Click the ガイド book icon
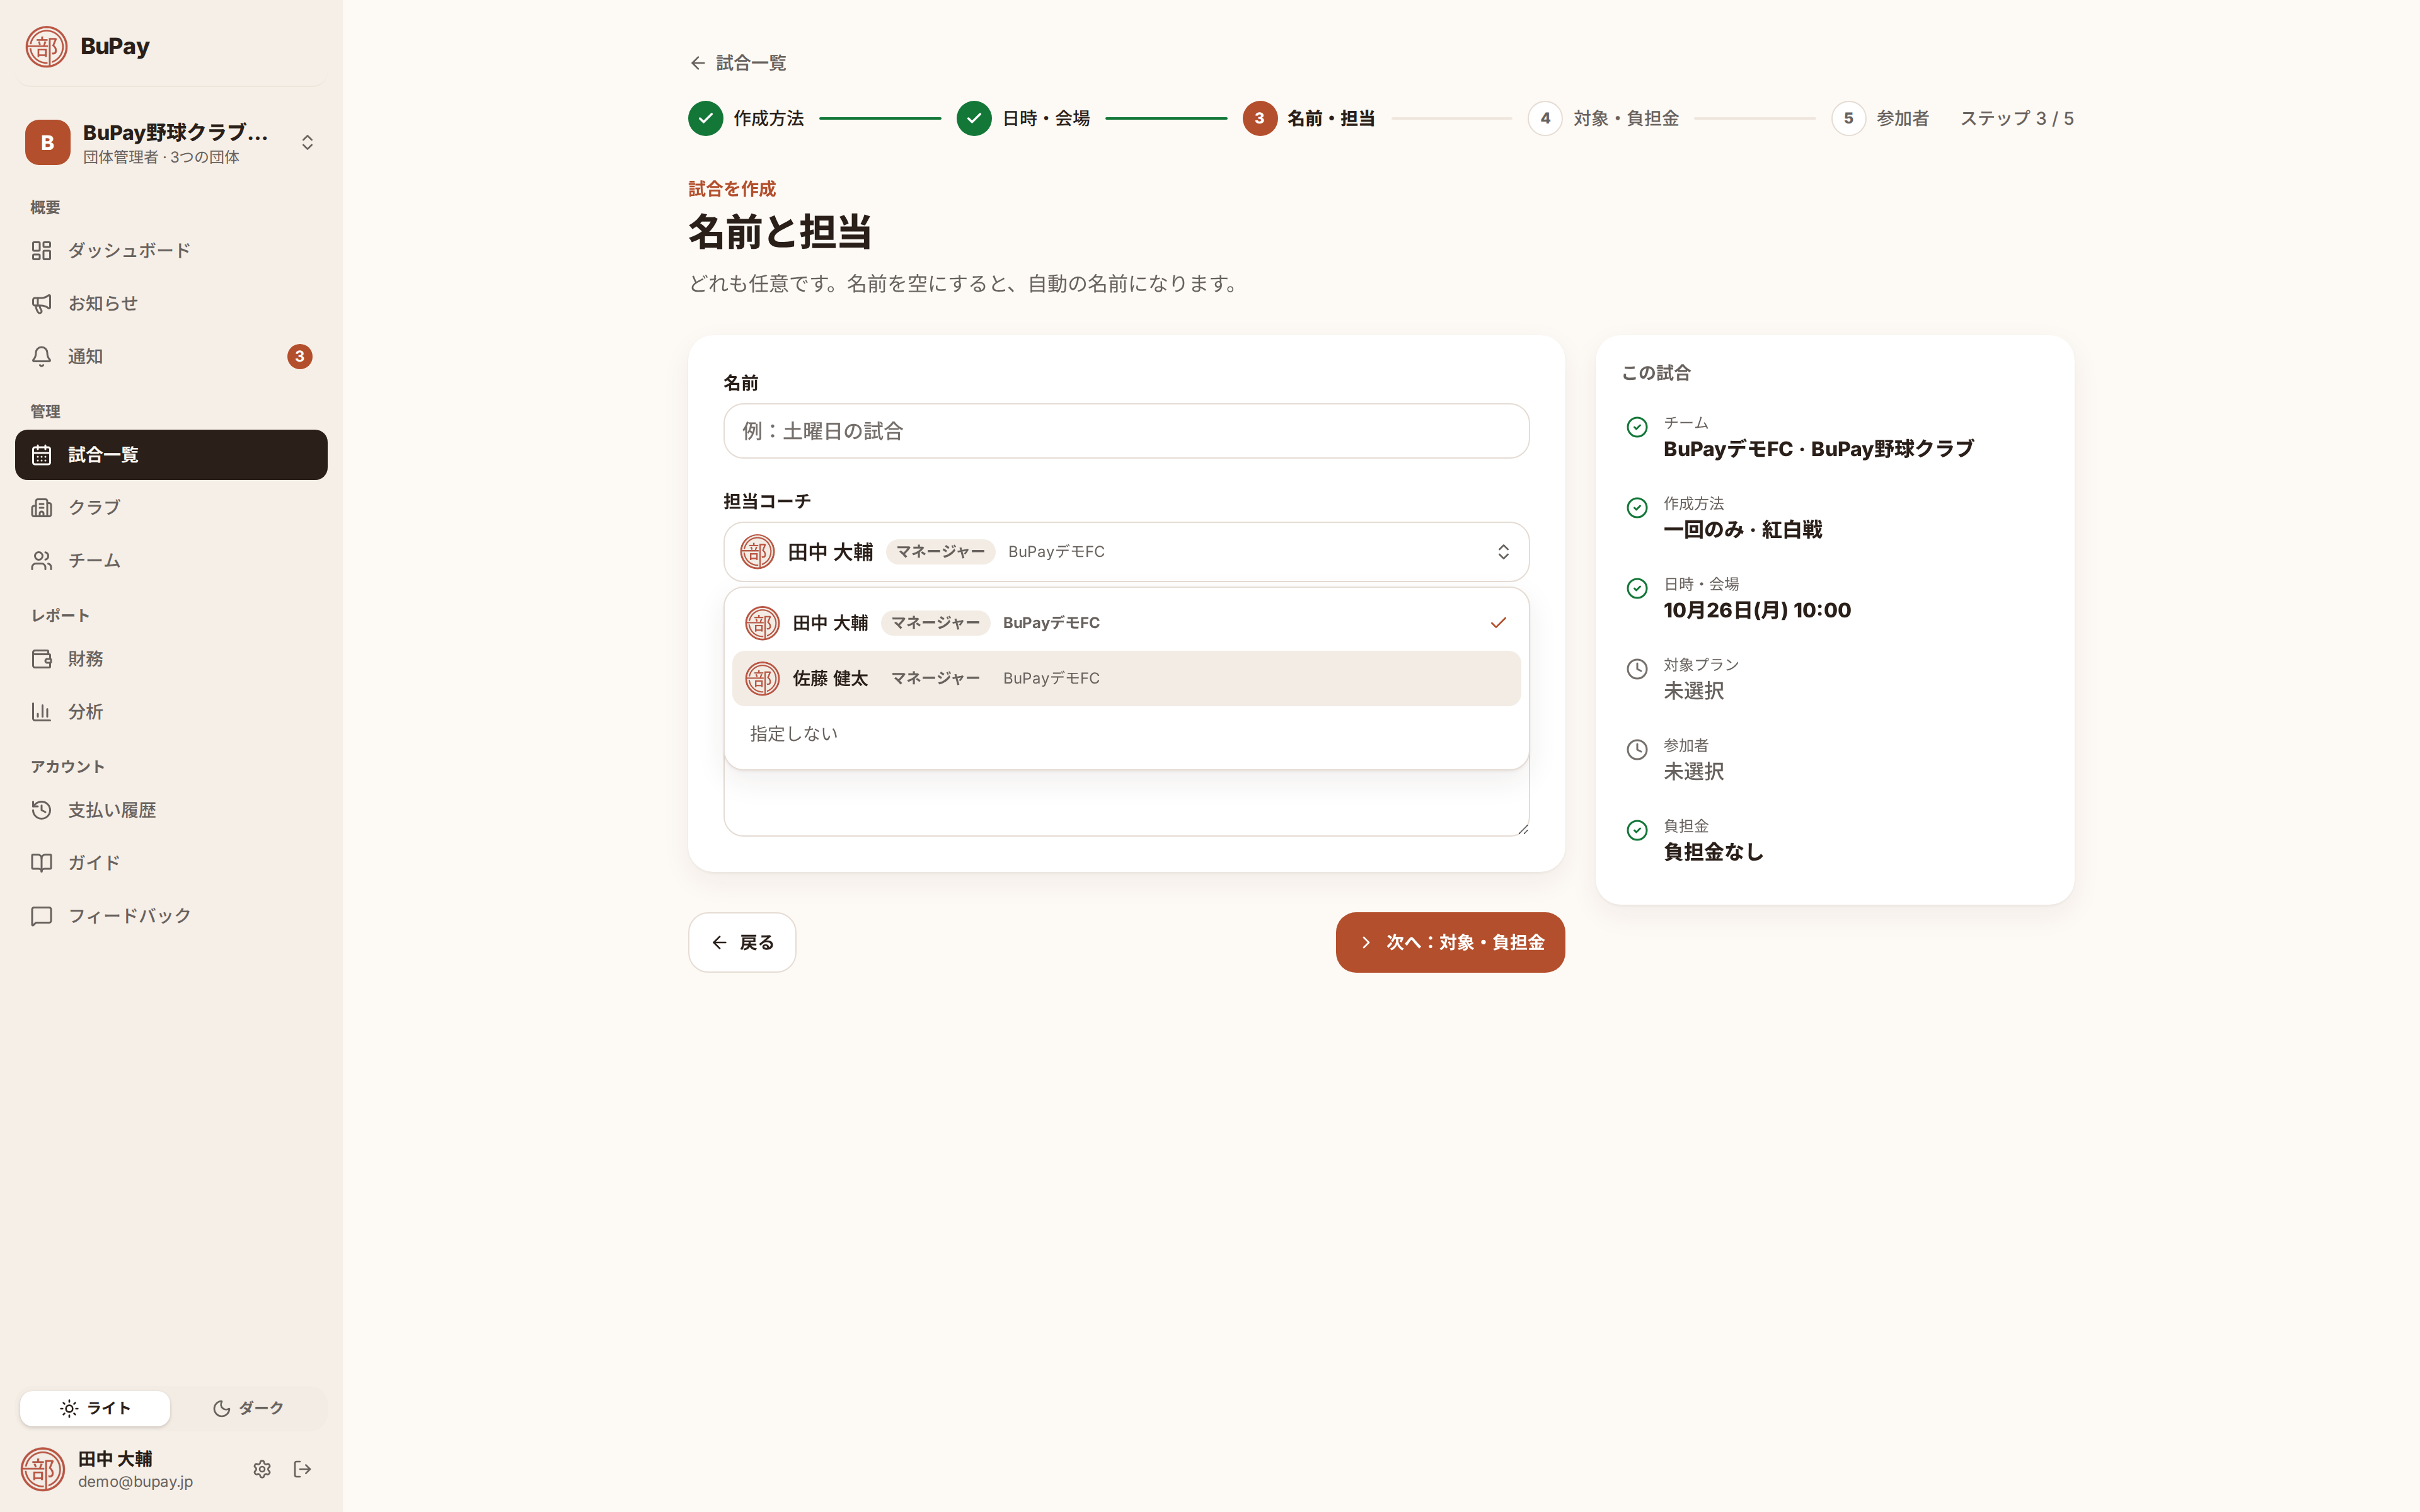The width and height of the screenshot is (2420, 1512). [41, 862]
